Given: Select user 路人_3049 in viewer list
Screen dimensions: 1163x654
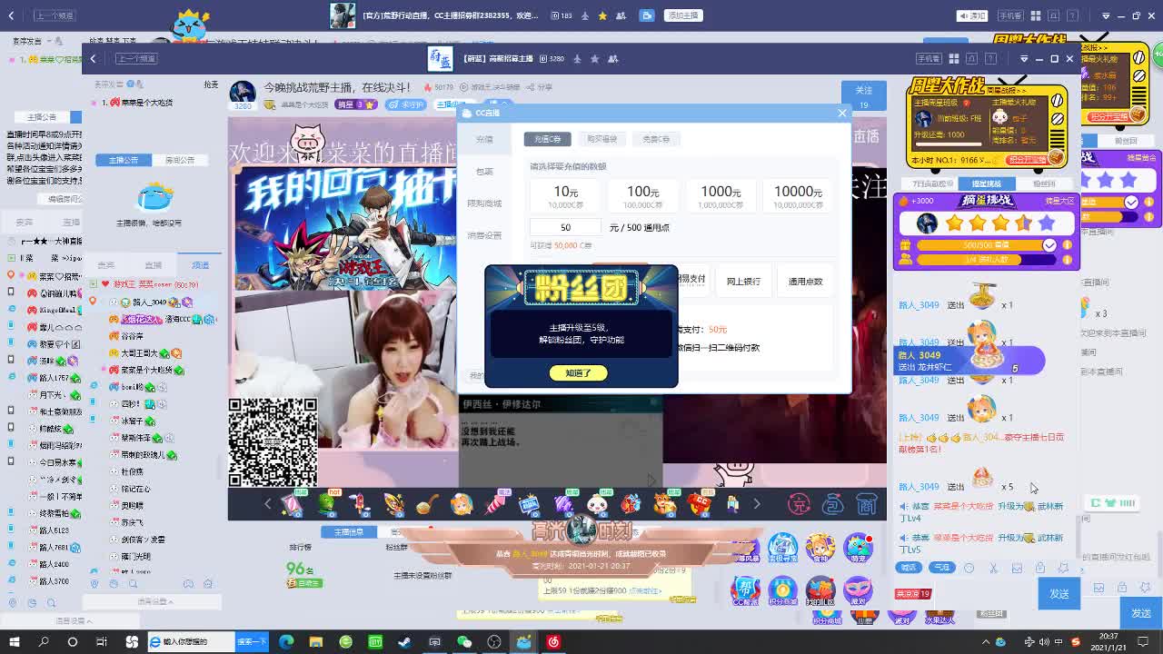Looking at the screenshot, I should (149, 302).
